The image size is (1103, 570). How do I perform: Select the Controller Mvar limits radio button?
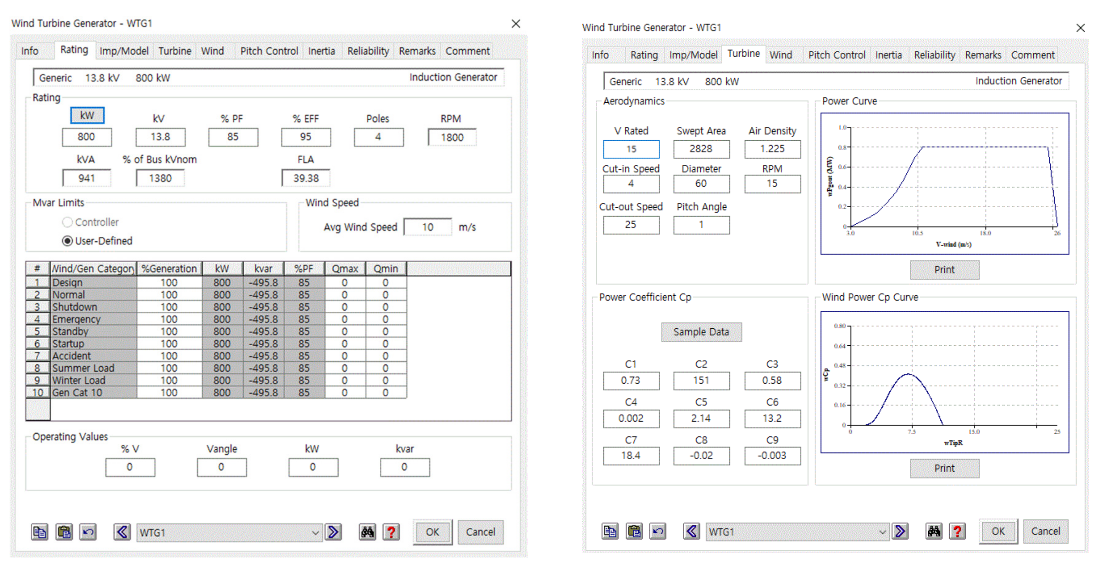pyautogui.click(x=68, y=222)
